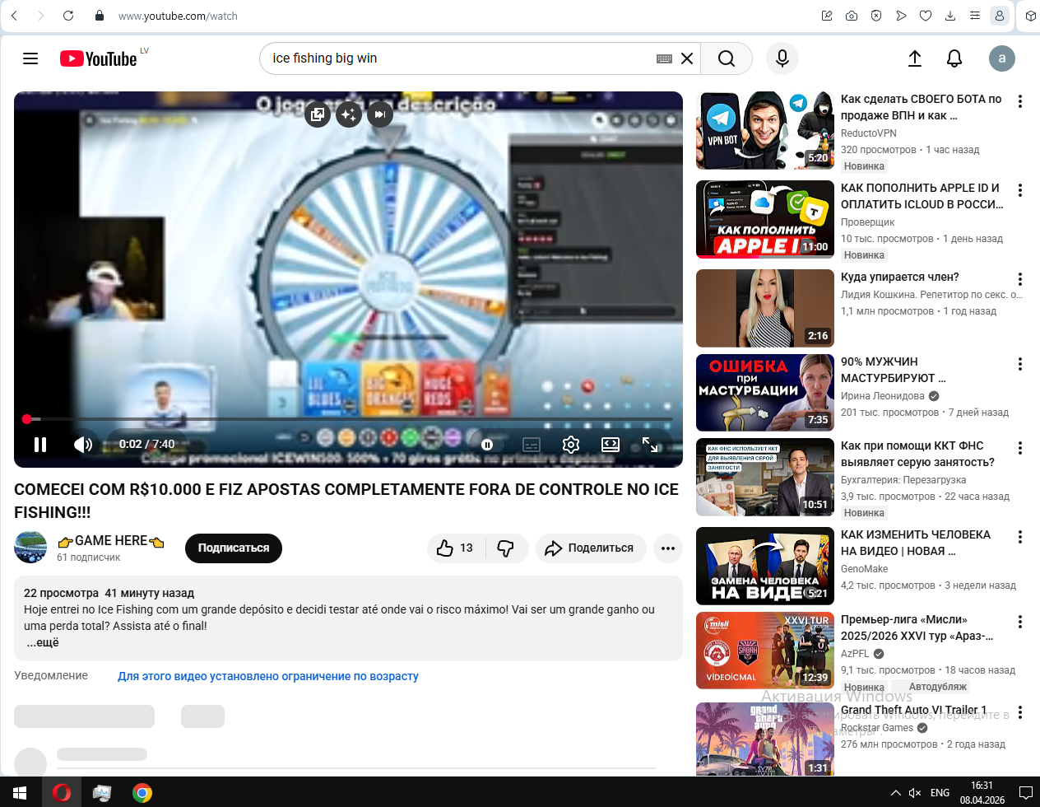Open options for the GenoMake video

coord(1020,537)
